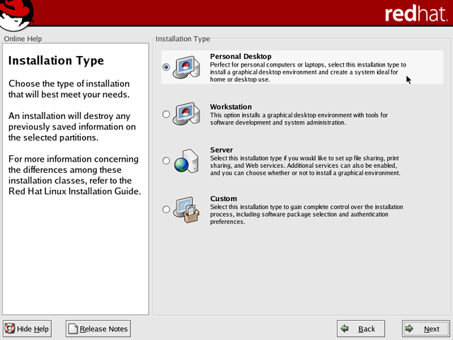The image size is (453, 340).
Task: Enable the Server installation radio button
Action: point(166,161)
